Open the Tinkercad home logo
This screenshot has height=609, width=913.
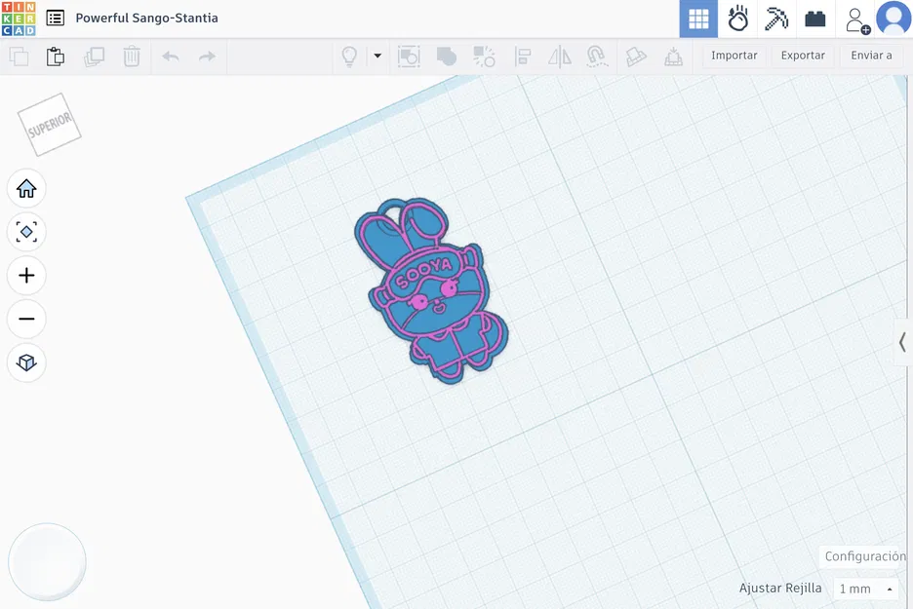click(19, 19)
